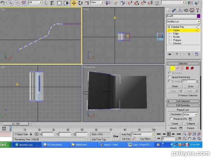211x158 pixels.
Task: Enable Preserve UVs checkbox
Action: coord(171,119)
